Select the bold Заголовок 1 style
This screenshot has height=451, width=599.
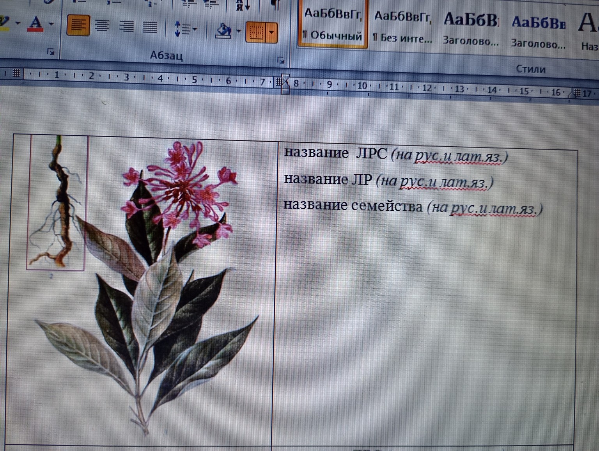pyautogui.click(x=471, y=29)
